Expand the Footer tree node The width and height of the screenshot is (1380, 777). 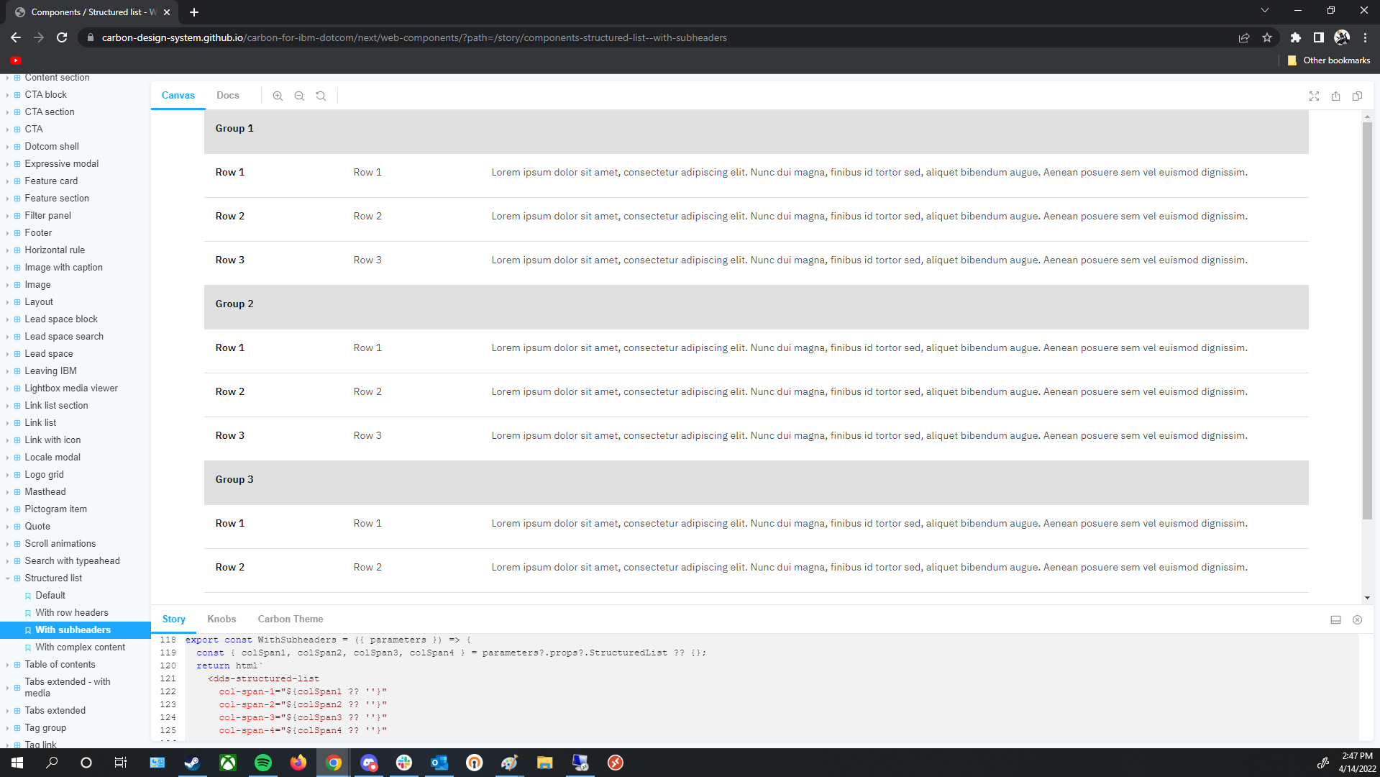click(x=8, y=233)
